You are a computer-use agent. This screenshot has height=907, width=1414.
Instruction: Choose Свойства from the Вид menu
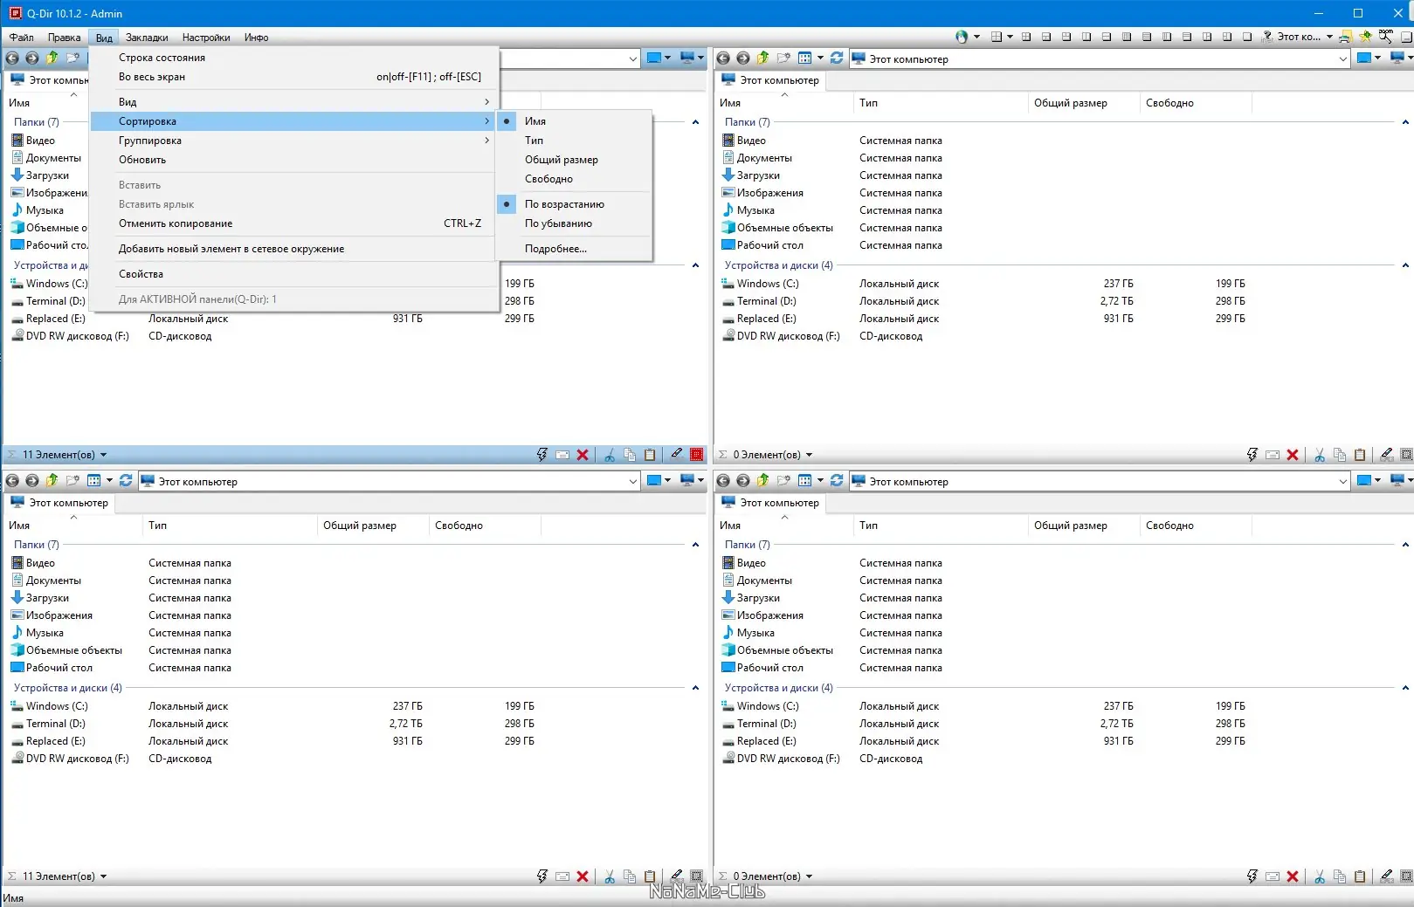[x=294, y=274]
